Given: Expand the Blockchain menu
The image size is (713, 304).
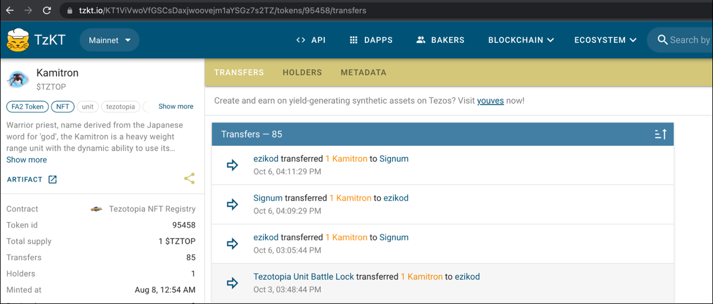Looking at the screenshot, I should [520, 40].
